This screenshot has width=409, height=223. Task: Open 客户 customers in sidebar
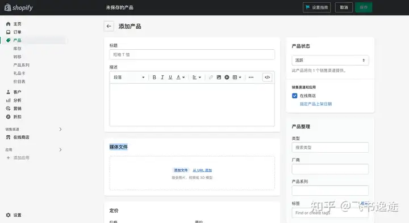[17, 92]
